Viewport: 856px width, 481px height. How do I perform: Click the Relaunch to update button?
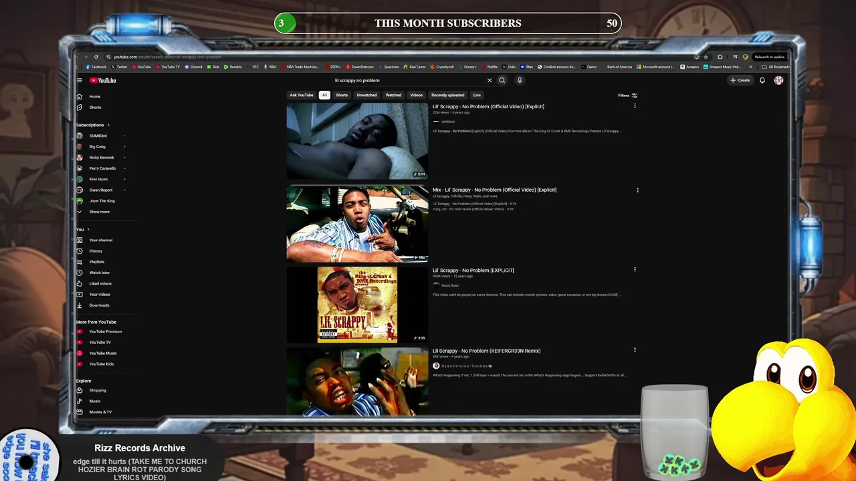click(x=769, y=57)
